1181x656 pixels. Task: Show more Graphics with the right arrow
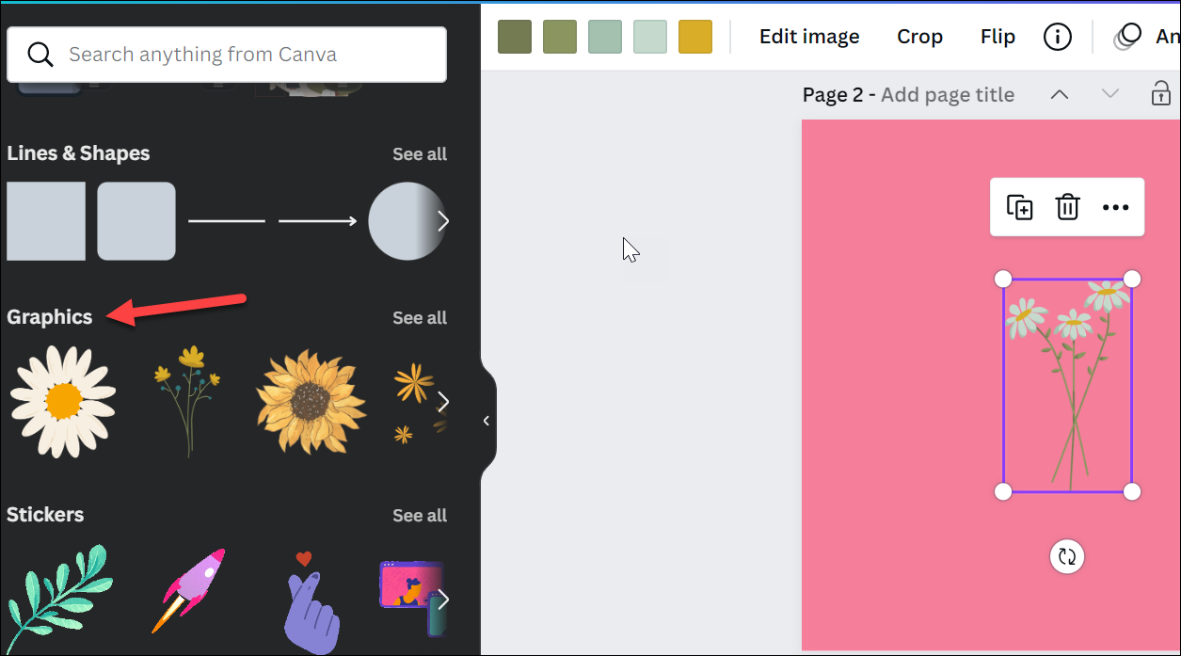443,402
